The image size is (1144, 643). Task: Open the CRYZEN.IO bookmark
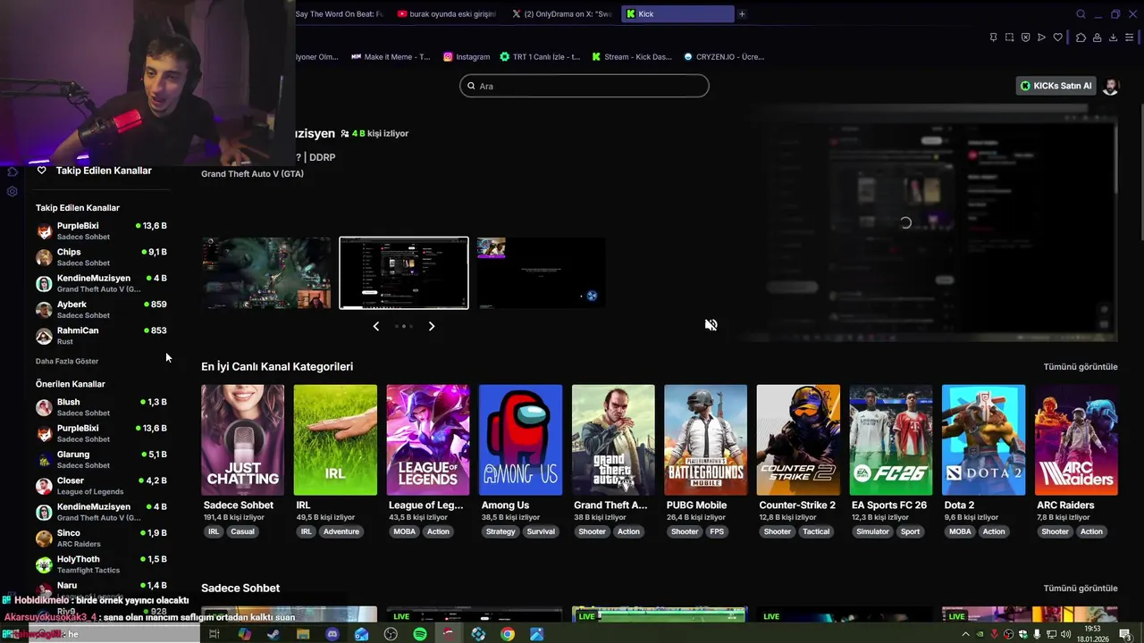724,56
